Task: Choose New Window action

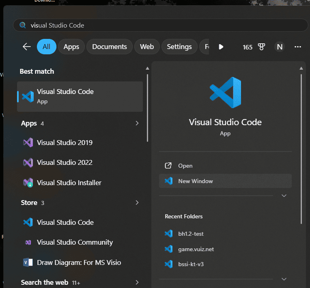Action: coord(225,181)
